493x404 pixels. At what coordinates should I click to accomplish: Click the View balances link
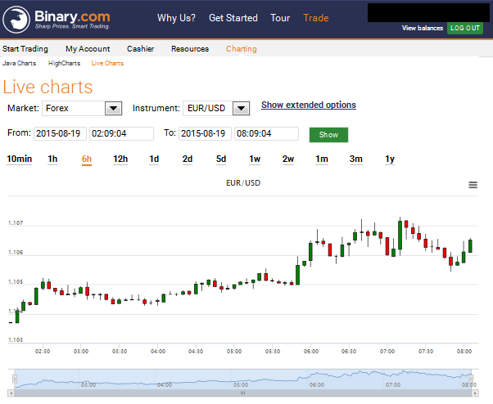point(423,29)
